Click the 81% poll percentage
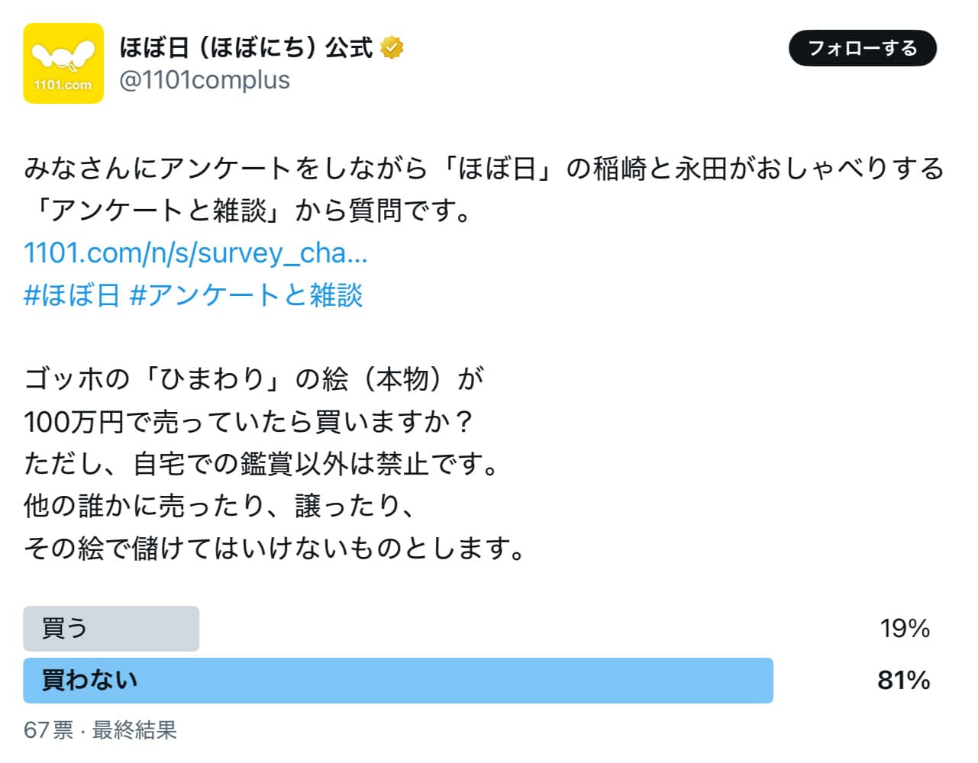 [x=903, y=681]
